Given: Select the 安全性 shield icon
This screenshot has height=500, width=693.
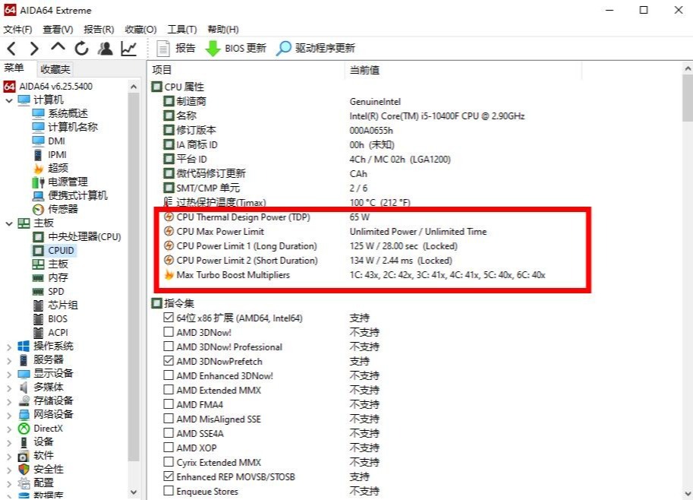Looking at the screenshot, I should click(24, 470).
